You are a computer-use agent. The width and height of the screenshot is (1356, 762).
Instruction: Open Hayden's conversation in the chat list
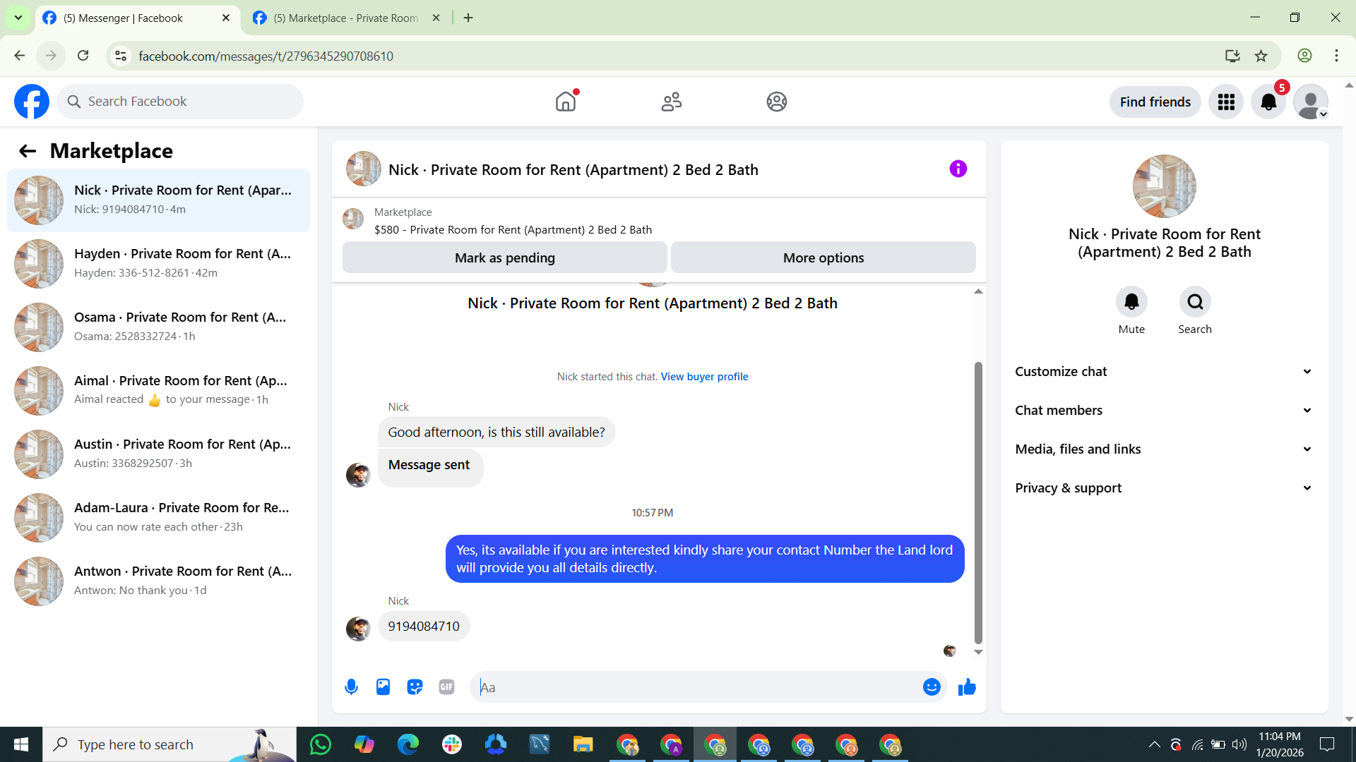coord(159,264)
